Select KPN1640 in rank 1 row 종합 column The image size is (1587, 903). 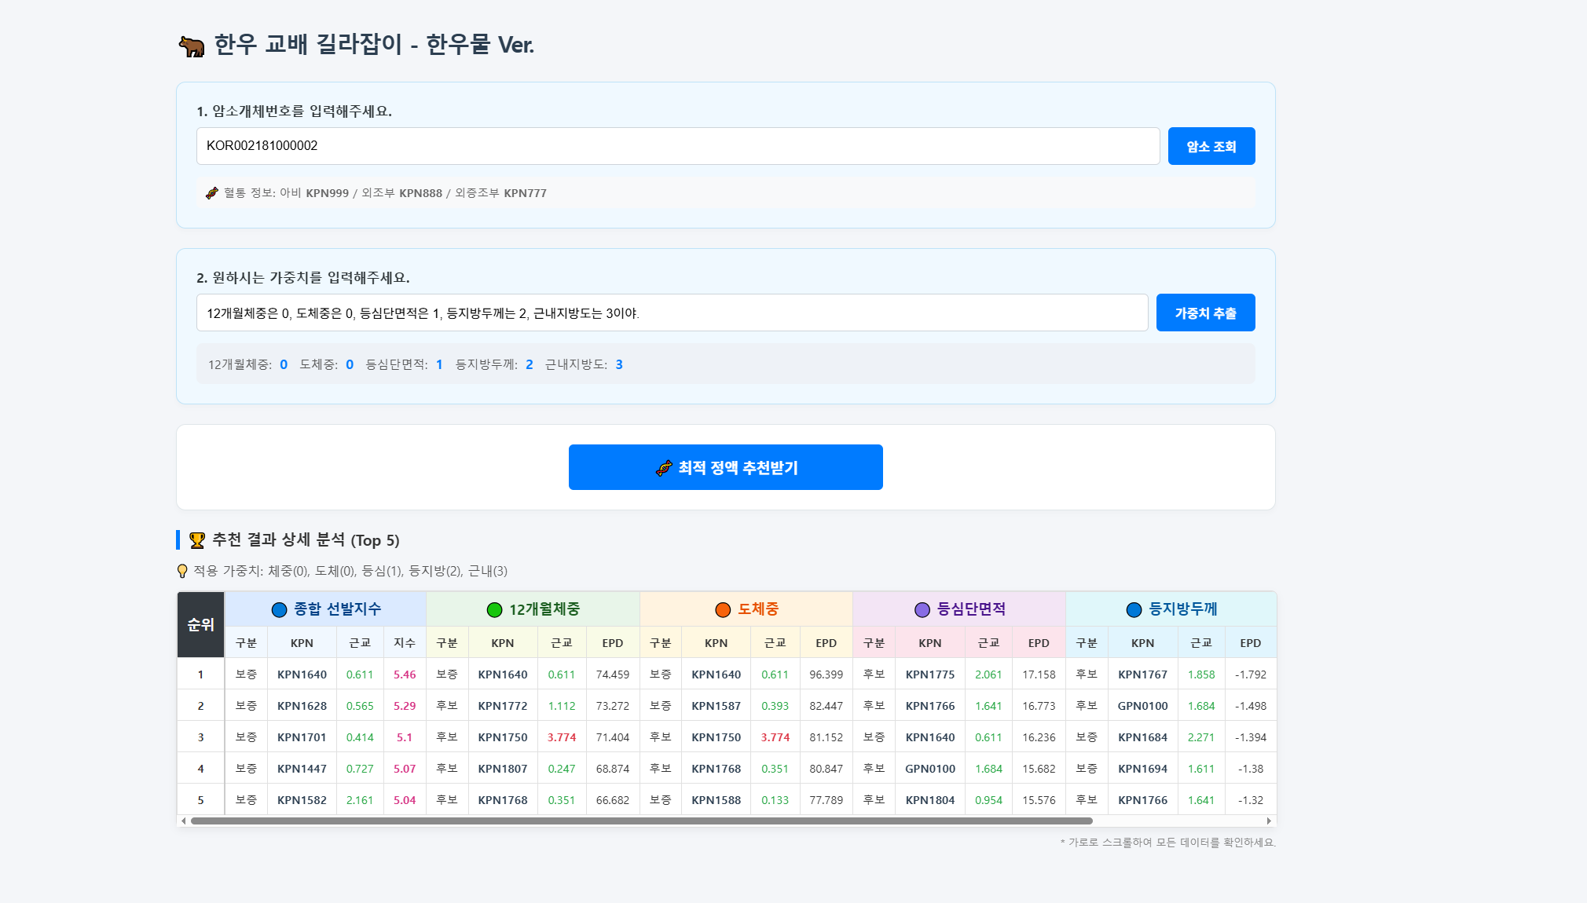tap(302, 675)
